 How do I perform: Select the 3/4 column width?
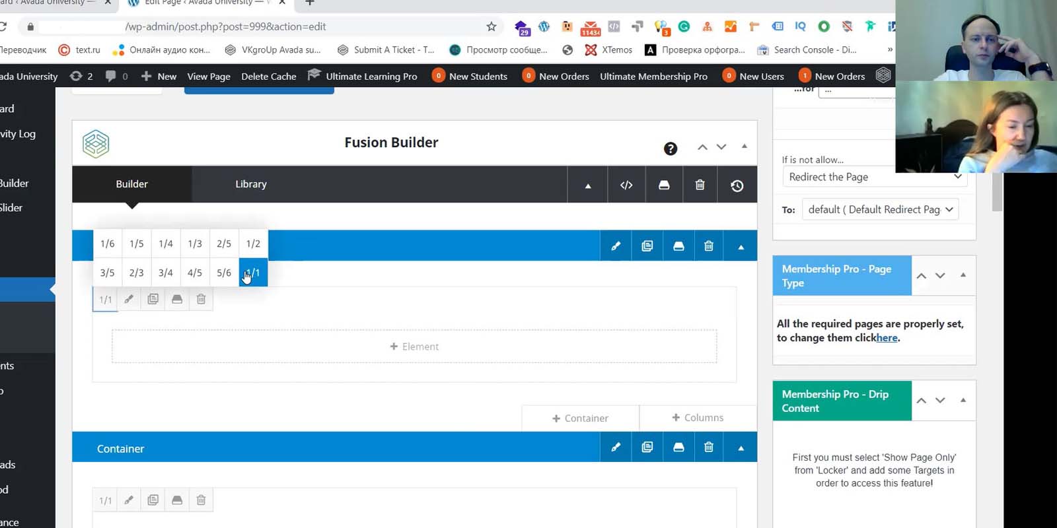click(166, 273)
